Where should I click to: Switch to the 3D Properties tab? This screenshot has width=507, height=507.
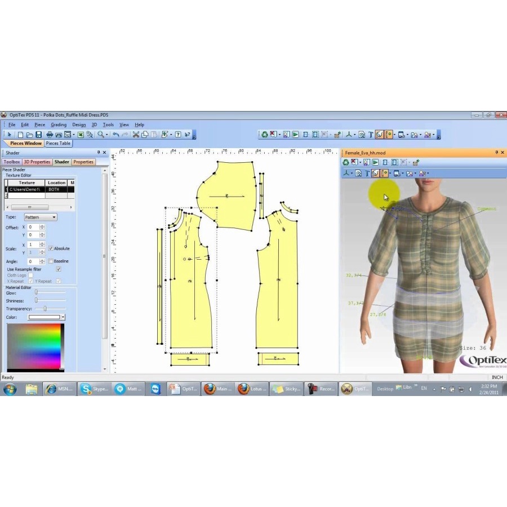tap(37, 162)
